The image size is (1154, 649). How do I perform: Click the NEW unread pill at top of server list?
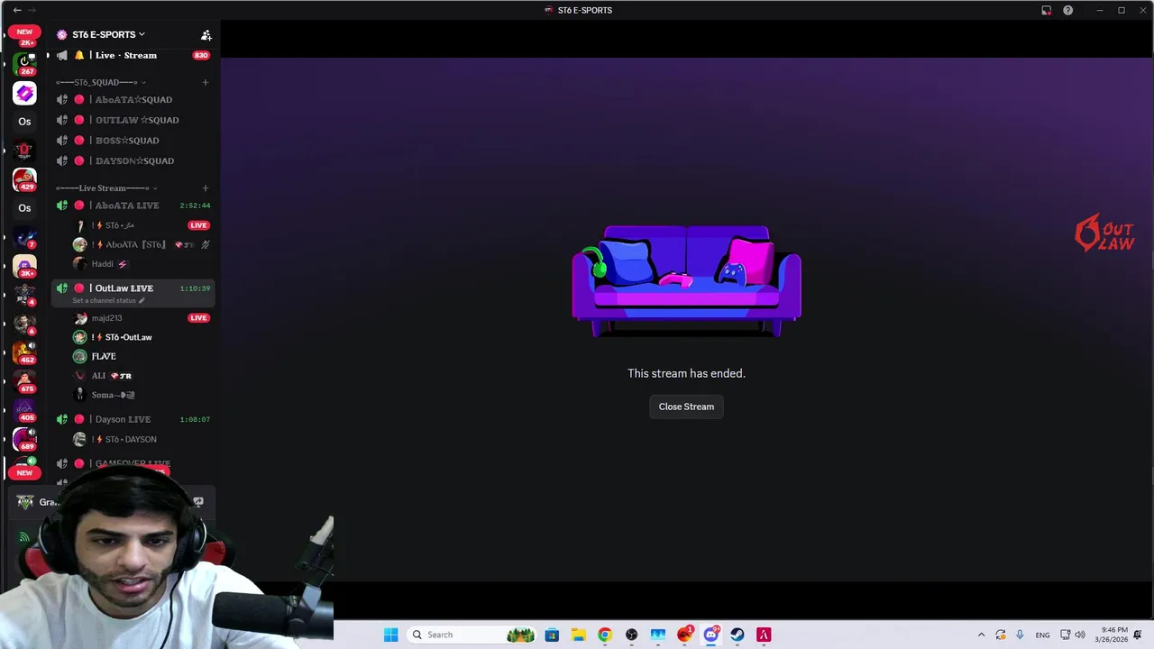coord(24,32)
